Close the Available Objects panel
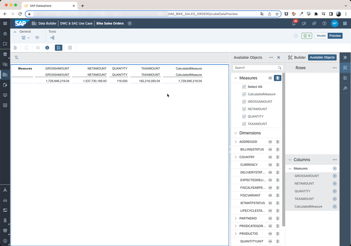The height and width of the screenshot is (246, 351). 278,57
